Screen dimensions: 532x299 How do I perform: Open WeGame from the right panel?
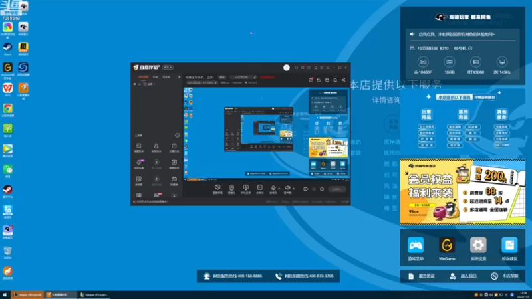(x=447, y=249)
